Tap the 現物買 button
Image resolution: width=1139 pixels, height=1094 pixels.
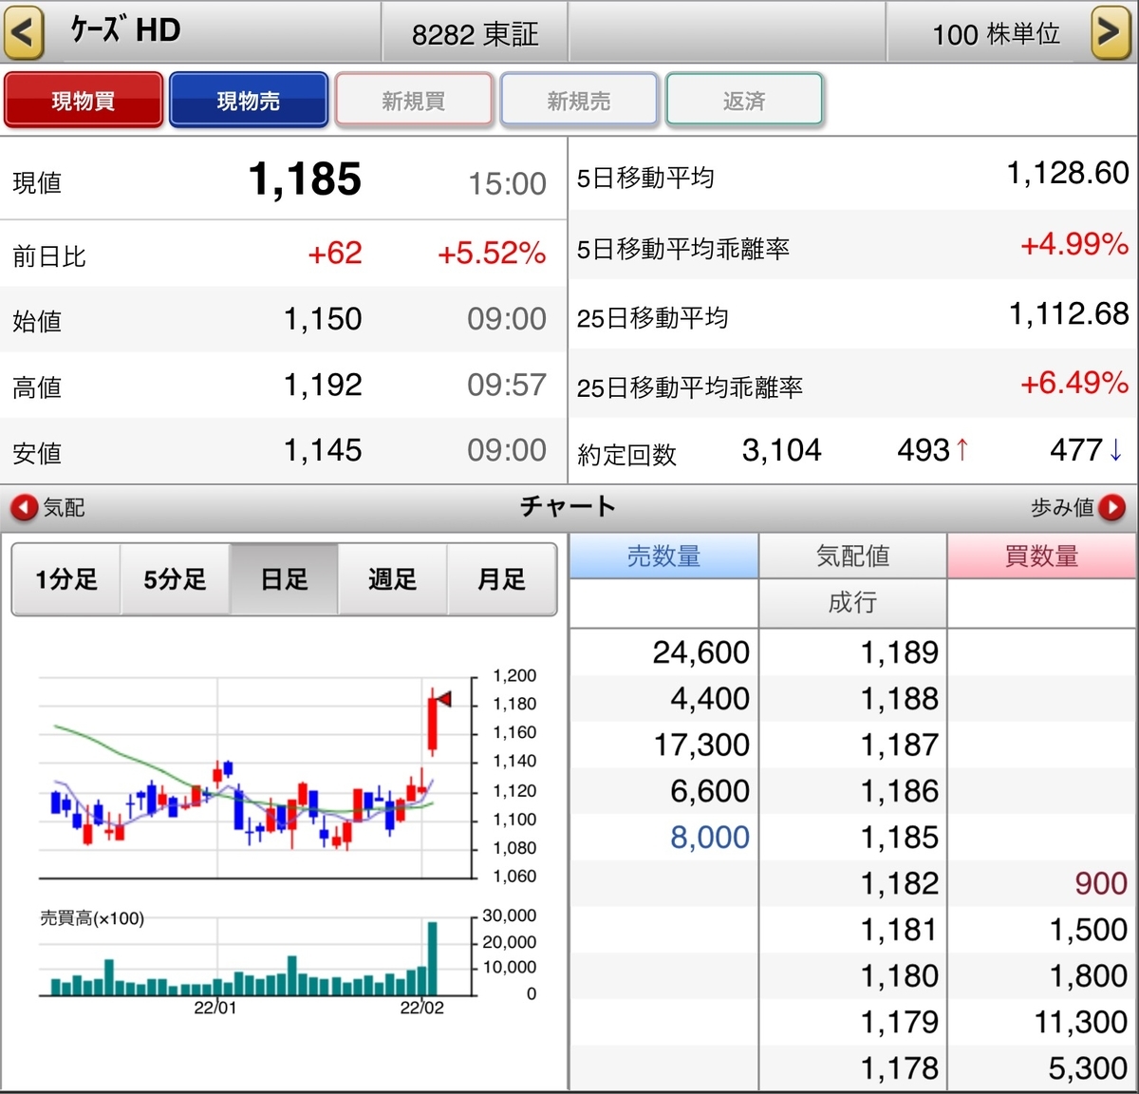pos(84,100)
